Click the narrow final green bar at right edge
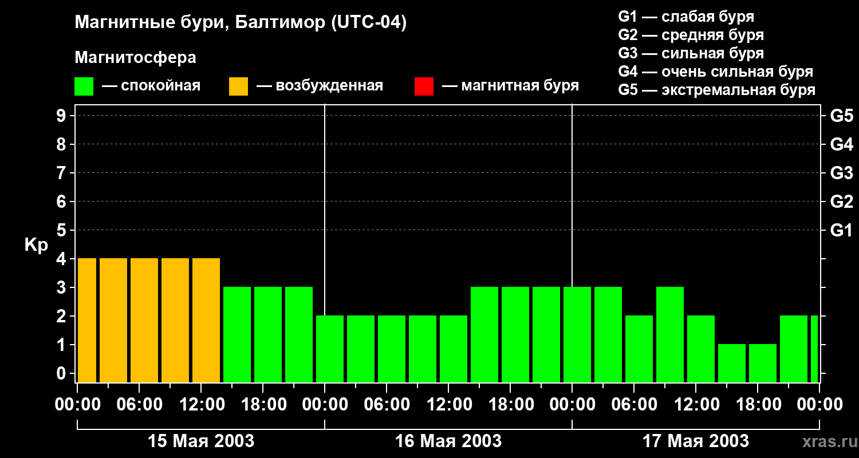This screenshot has height=458, width=859. click(x=814, y=348)
